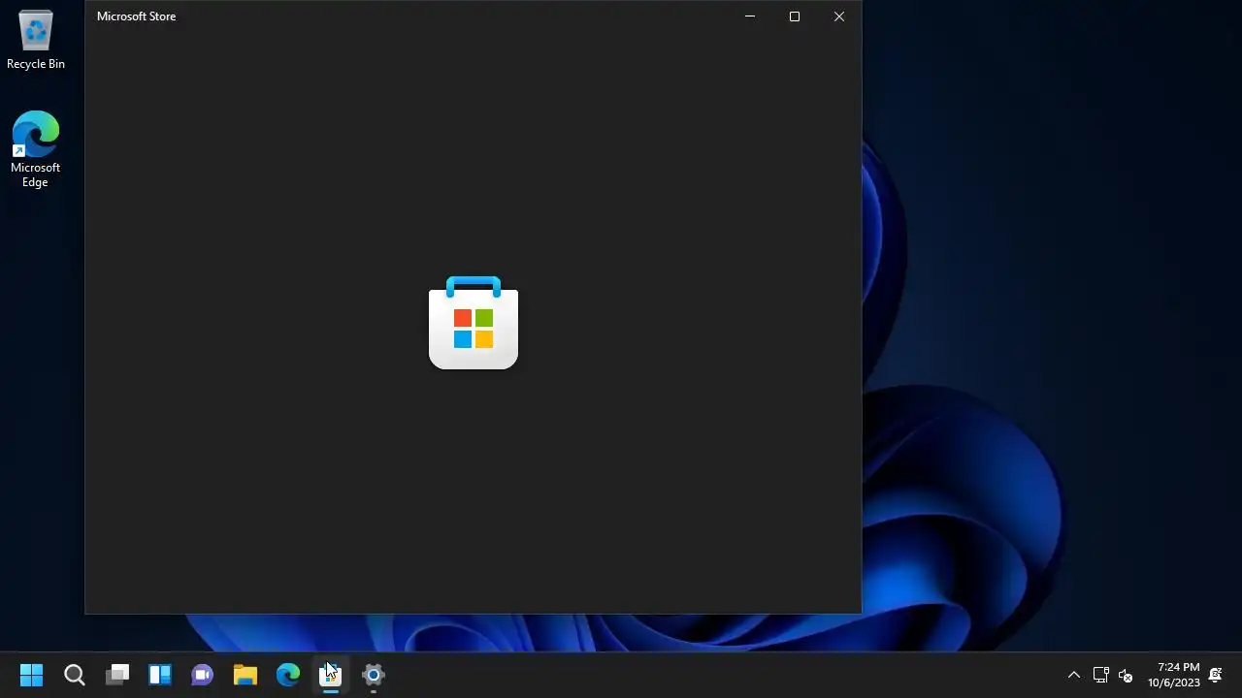Viewport: 1242px width, 698px height.
Task: Show hidden system tray icons
Action: [1074, 675]
